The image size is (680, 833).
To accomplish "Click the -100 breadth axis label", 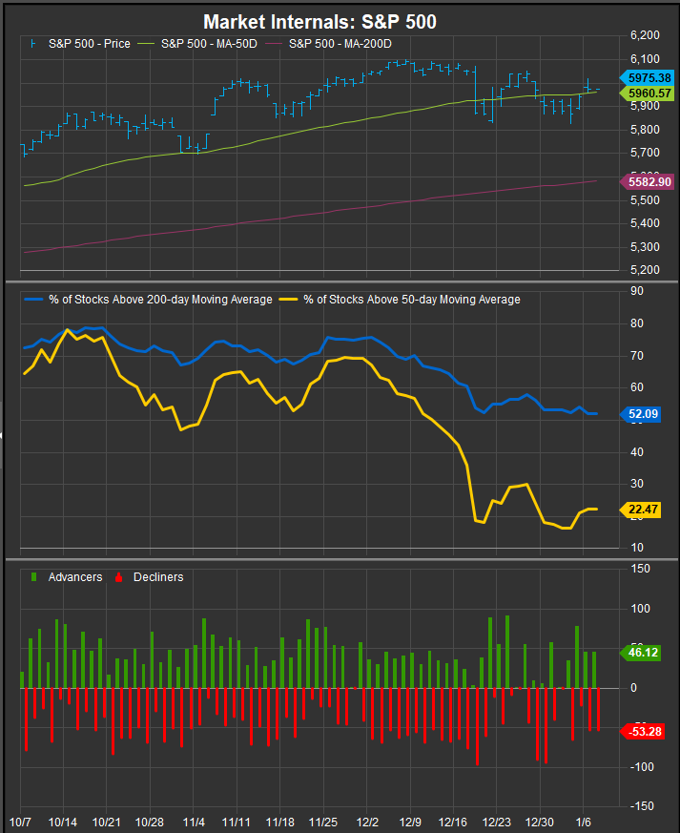I will [x=640, y=766].
